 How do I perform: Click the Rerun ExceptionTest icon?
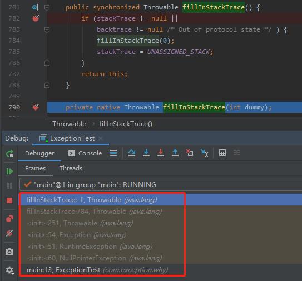[x=9, y=154]
